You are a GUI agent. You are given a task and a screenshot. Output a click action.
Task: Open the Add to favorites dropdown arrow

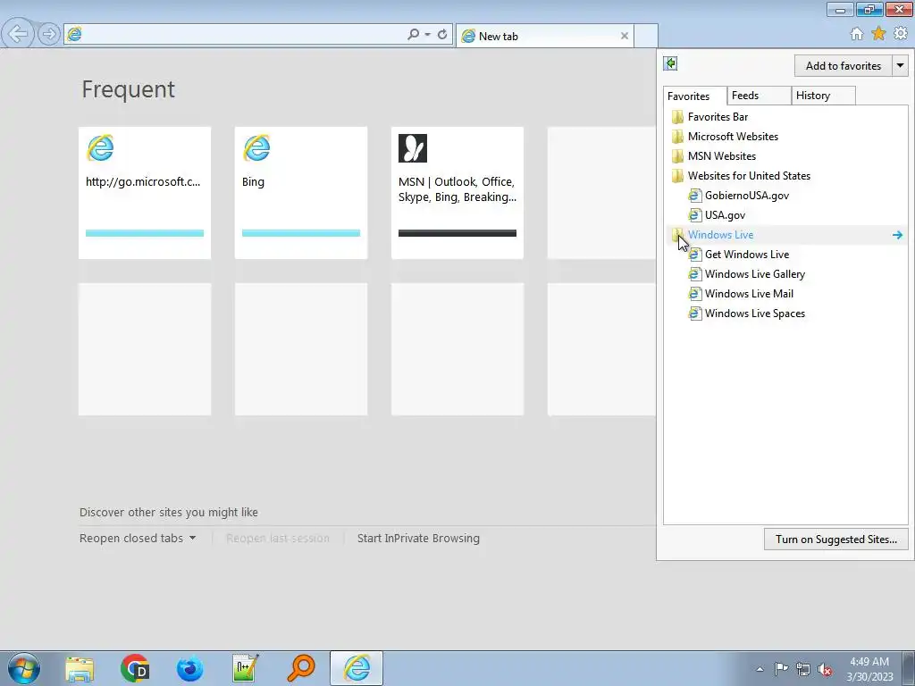pos(900,66)
